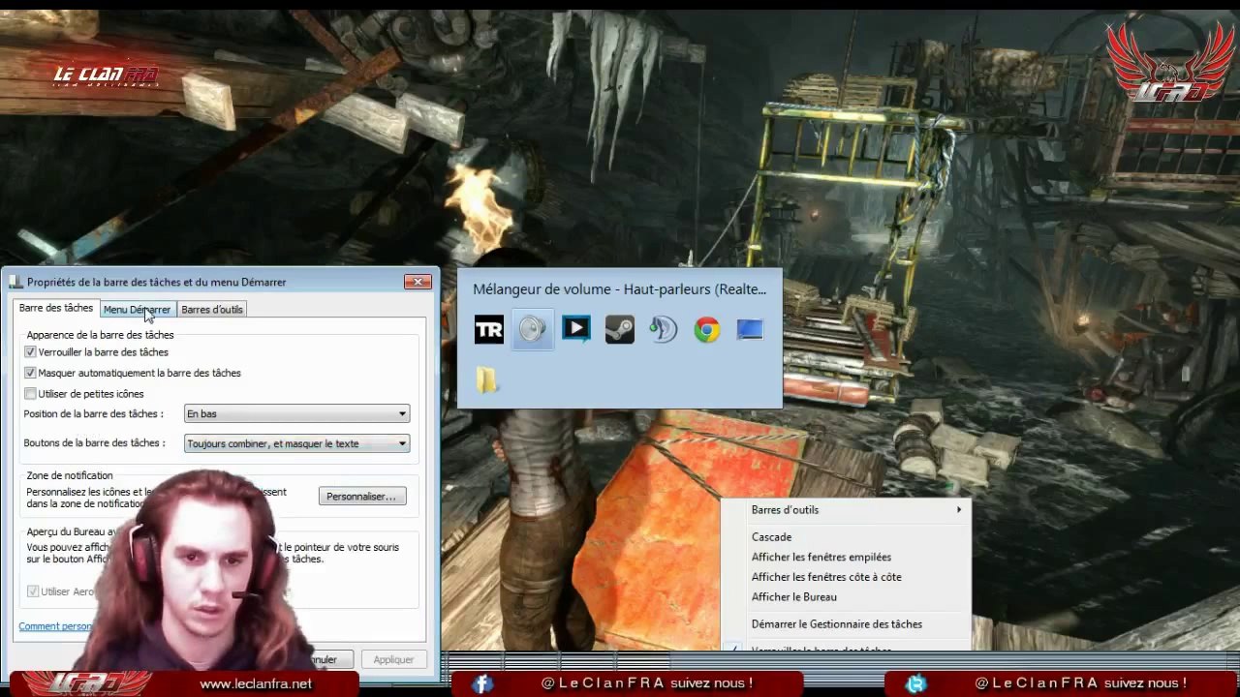
Task: Click Apparence de la barre des tâches label
Action: (100, 335)
